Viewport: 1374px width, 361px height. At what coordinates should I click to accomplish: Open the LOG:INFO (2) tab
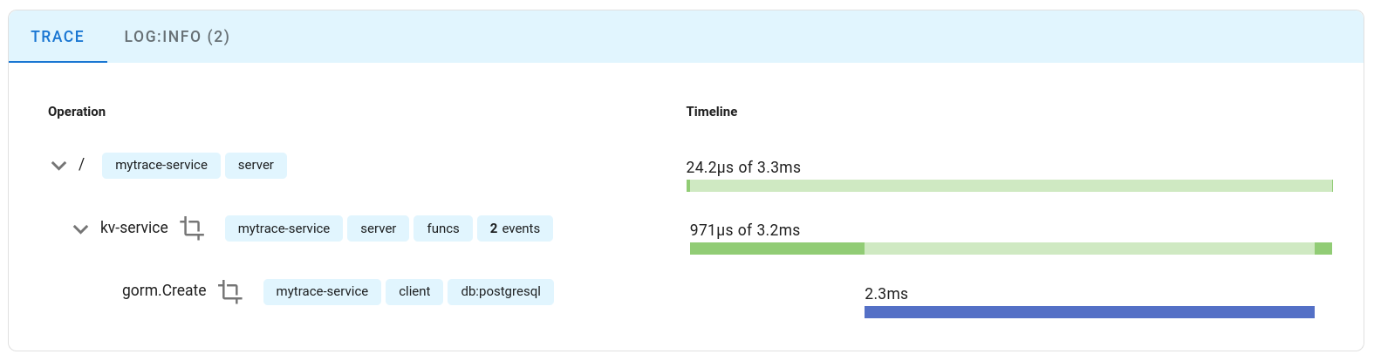pos(177,37)
